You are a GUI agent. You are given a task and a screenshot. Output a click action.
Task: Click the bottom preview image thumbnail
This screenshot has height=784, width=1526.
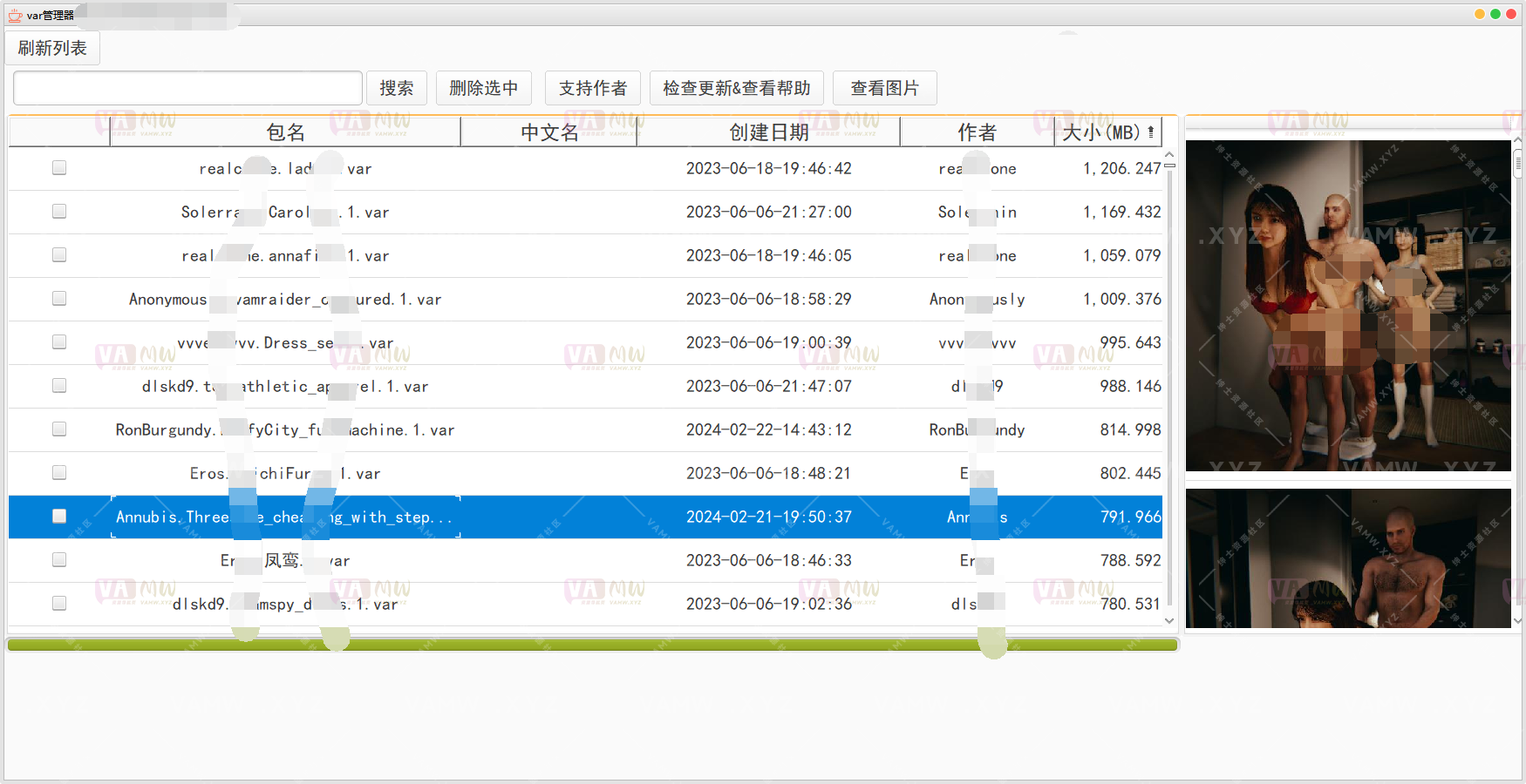pyautogui.click(x=1348, y=558)
